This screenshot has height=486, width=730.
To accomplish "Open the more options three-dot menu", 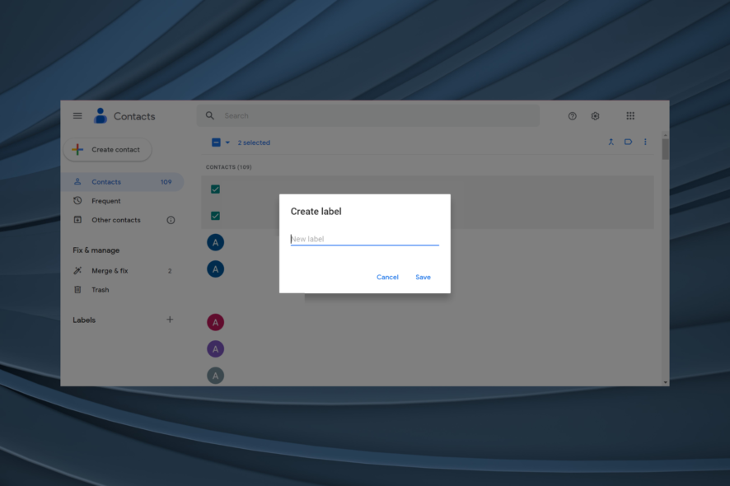I will 645,142.
